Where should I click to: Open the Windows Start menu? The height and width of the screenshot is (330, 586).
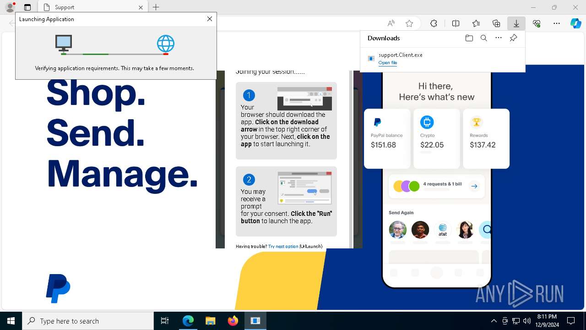11,321
